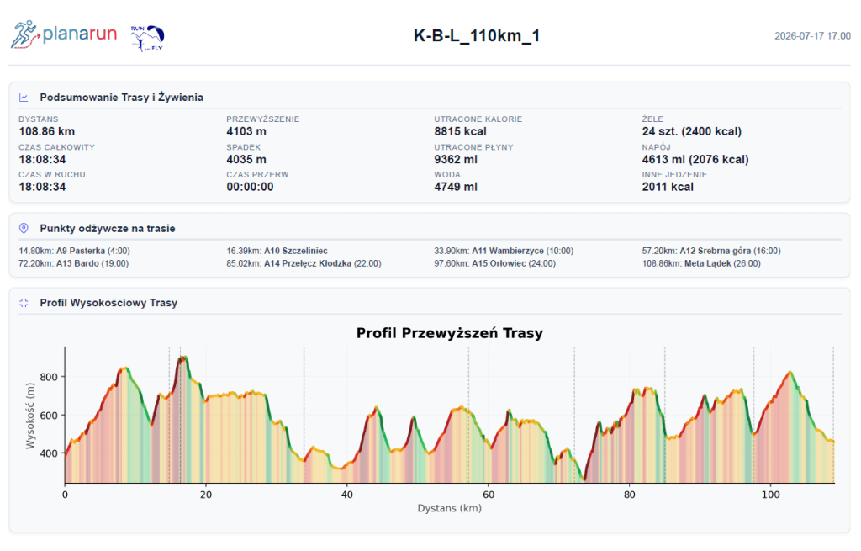The image size is (861, 551).
Task: Click the A12 Srebrna góra aid station entry
Action: [x=711, y=251]
